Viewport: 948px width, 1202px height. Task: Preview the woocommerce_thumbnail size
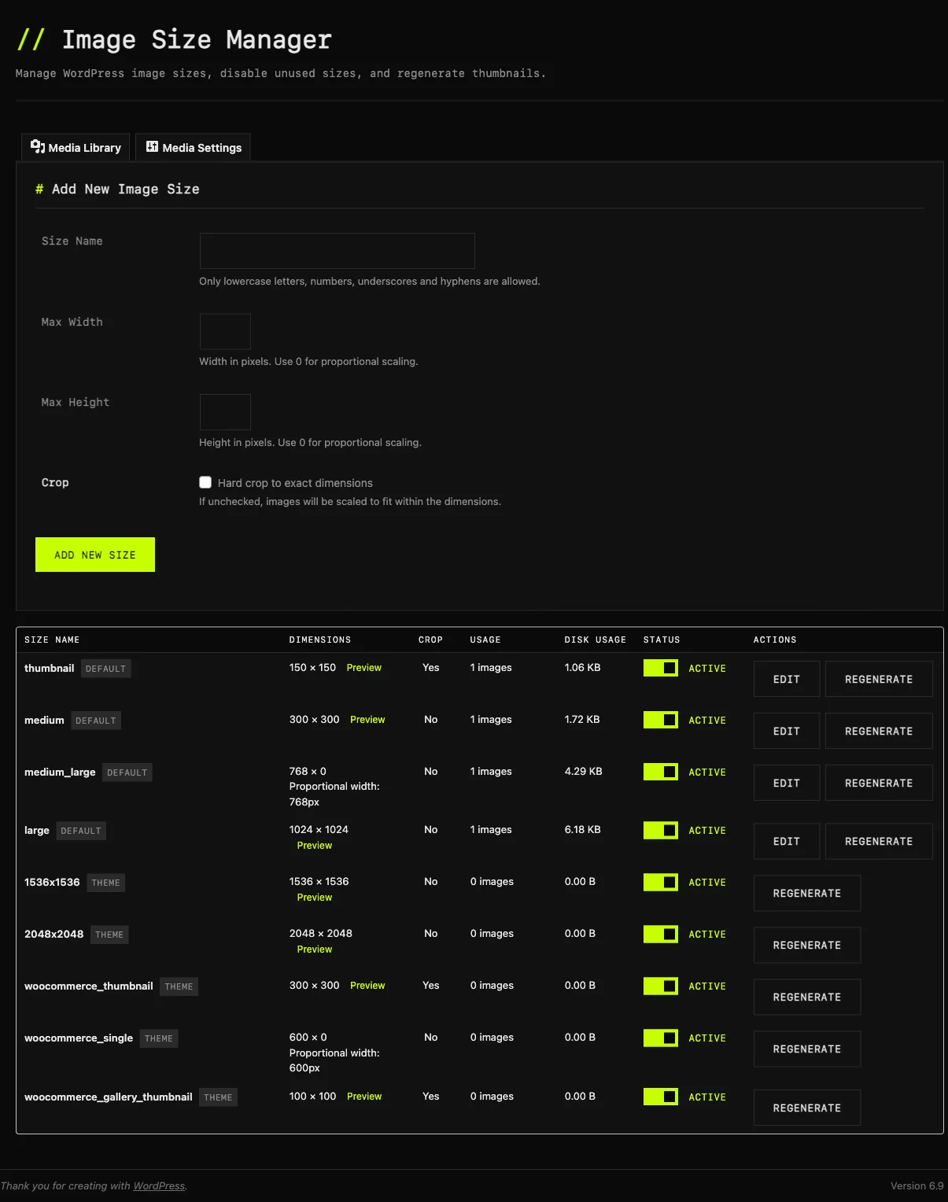[x=367, y=985]
